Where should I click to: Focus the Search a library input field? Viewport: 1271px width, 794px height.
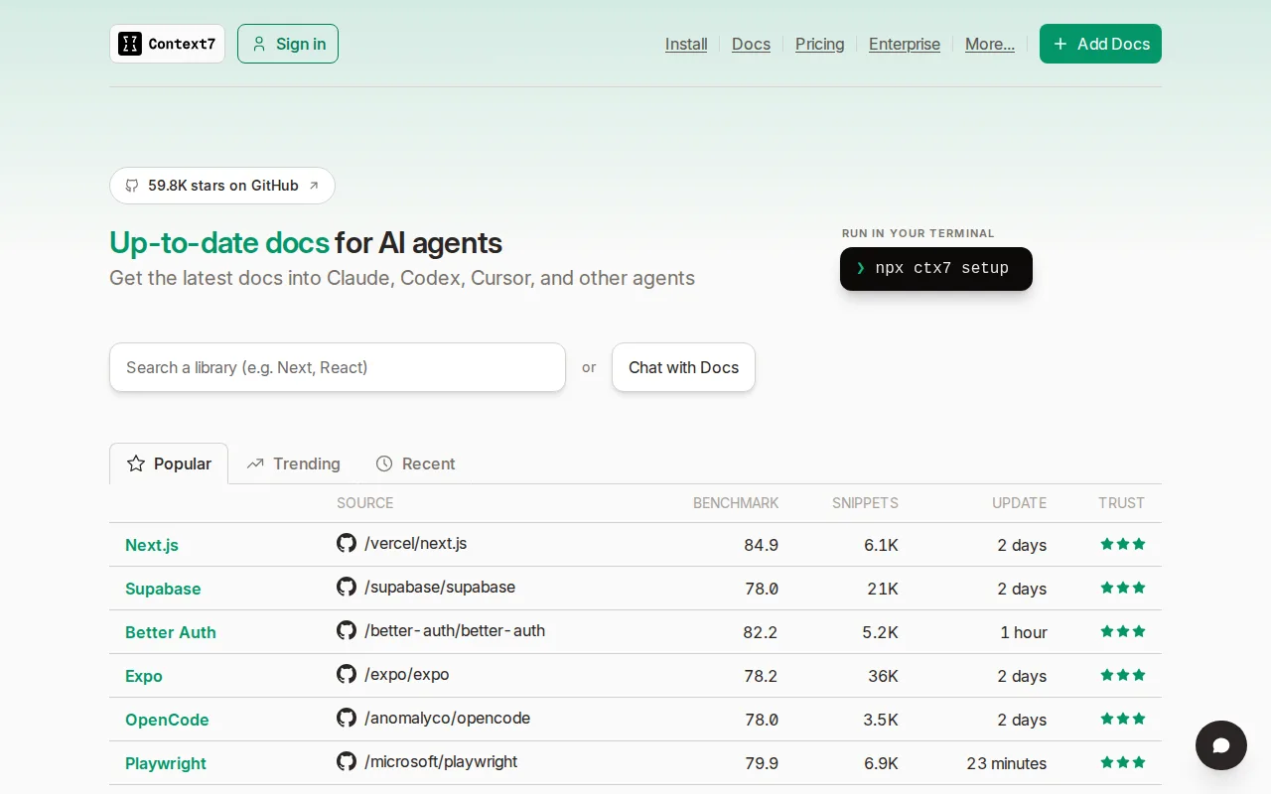coord(338,367)
